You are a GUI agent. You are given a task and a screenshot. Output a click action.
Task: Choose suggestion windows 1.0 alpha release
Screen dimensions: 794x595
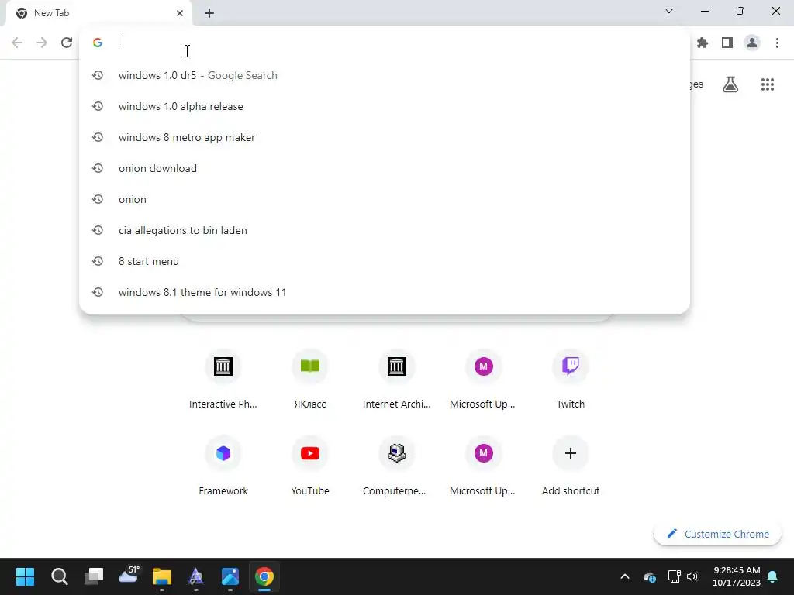385,106
